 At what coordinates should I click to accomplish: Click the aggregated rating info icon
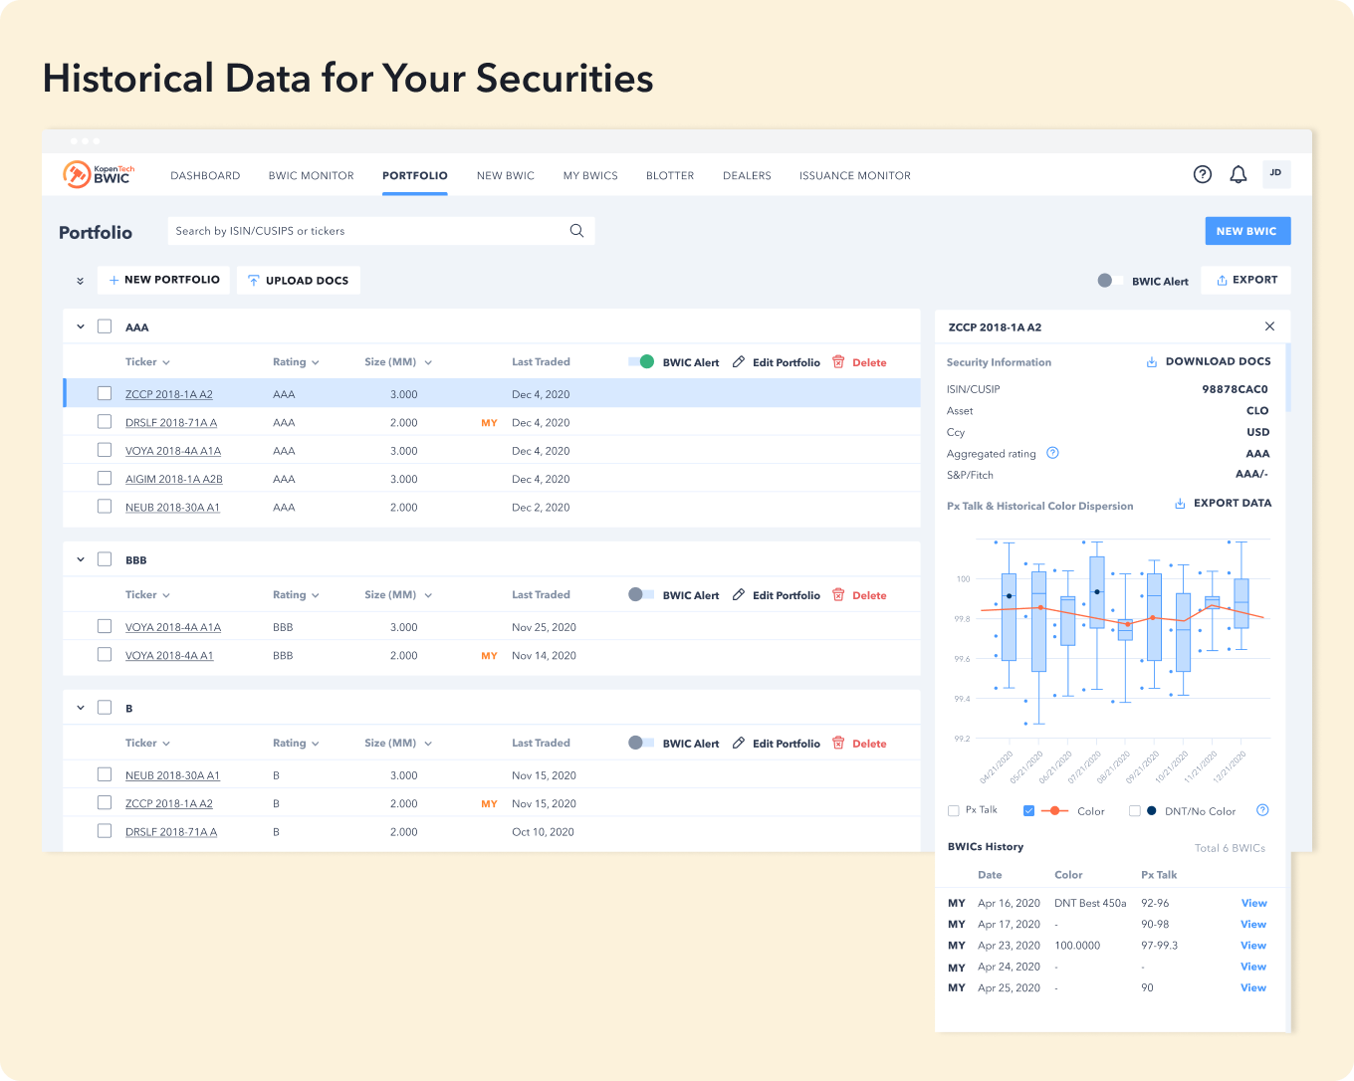point(1052,454)
